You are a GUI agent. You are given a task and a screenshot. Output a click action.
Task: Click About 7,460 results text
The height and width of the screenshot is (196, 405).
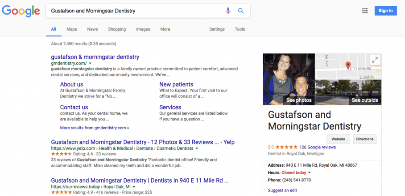tap(84, 44)
